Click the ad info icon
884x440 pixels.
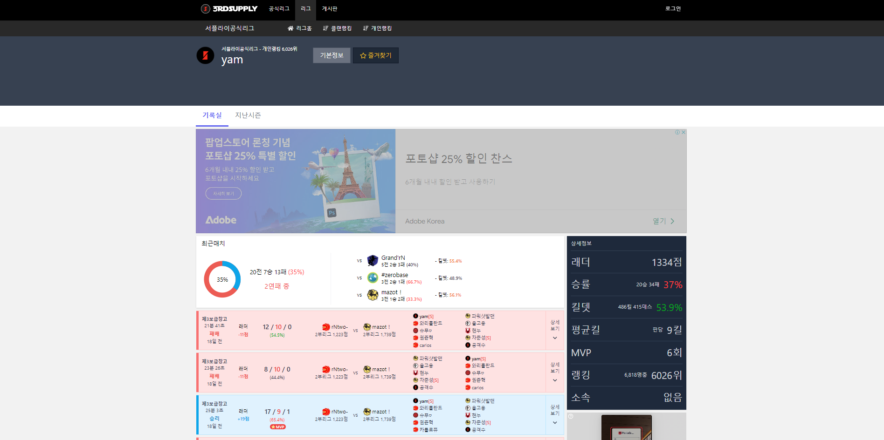coord(677,132)
